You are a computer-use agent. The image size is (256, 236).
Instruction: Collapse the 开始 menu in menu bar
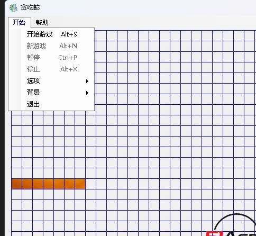click(x=19, y=22)
